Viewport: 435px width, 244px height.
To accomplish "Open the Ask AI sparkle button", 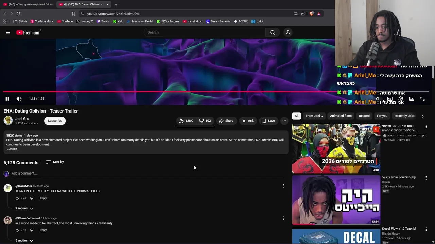I will click(x=247, y=121).
